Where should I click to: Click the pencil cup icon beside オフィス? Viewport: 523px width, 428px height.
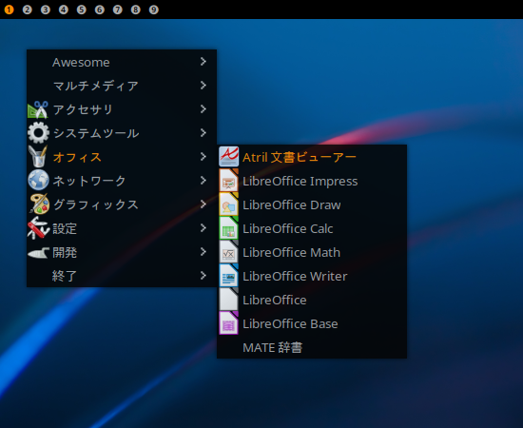coord(38,156)
